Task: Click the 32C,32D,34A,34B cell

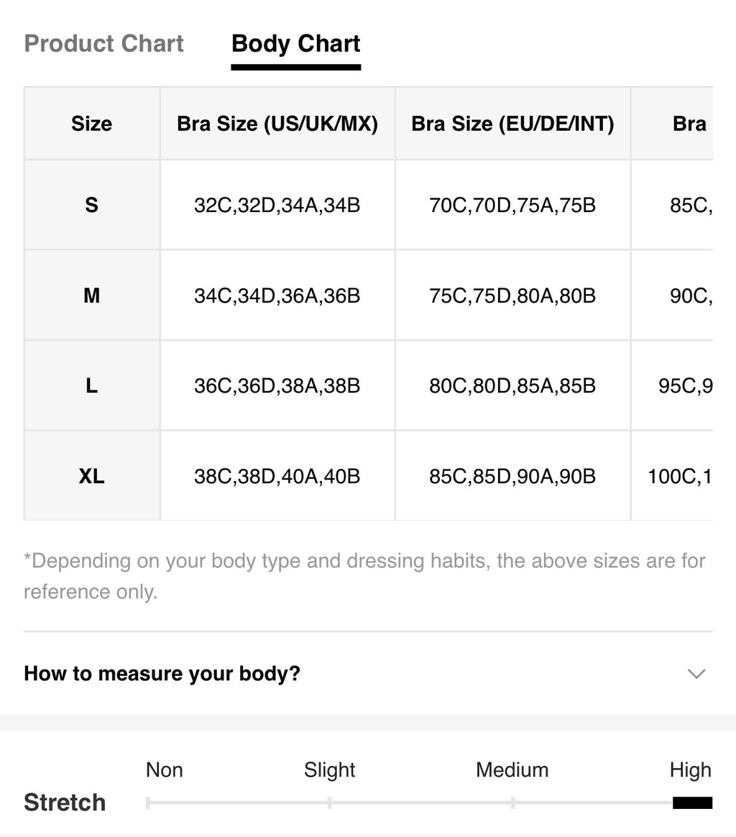Action: tap(277, 205)
